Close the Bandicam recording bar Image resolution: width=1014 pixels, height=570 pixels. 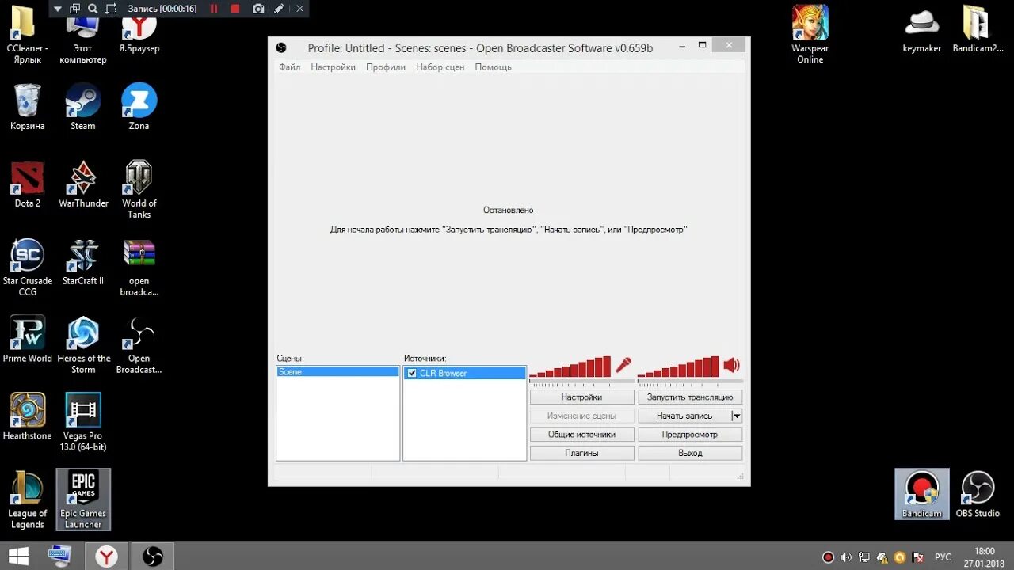point(299,9)
